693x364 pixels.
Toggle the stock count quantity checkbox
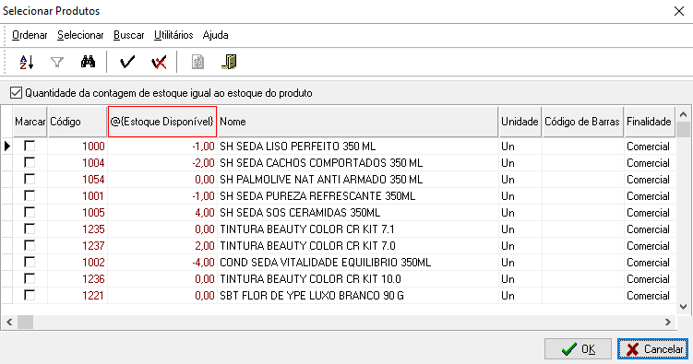[16, 93]
